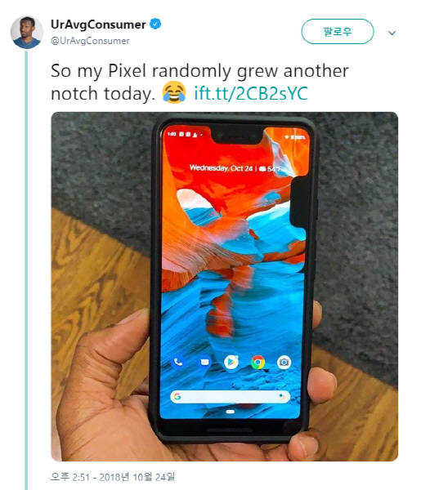Image resolution: width=421 pixels, height=490 pixels.
Task: Click the tweet text about Pixel notch
Action: coord(199,82)
